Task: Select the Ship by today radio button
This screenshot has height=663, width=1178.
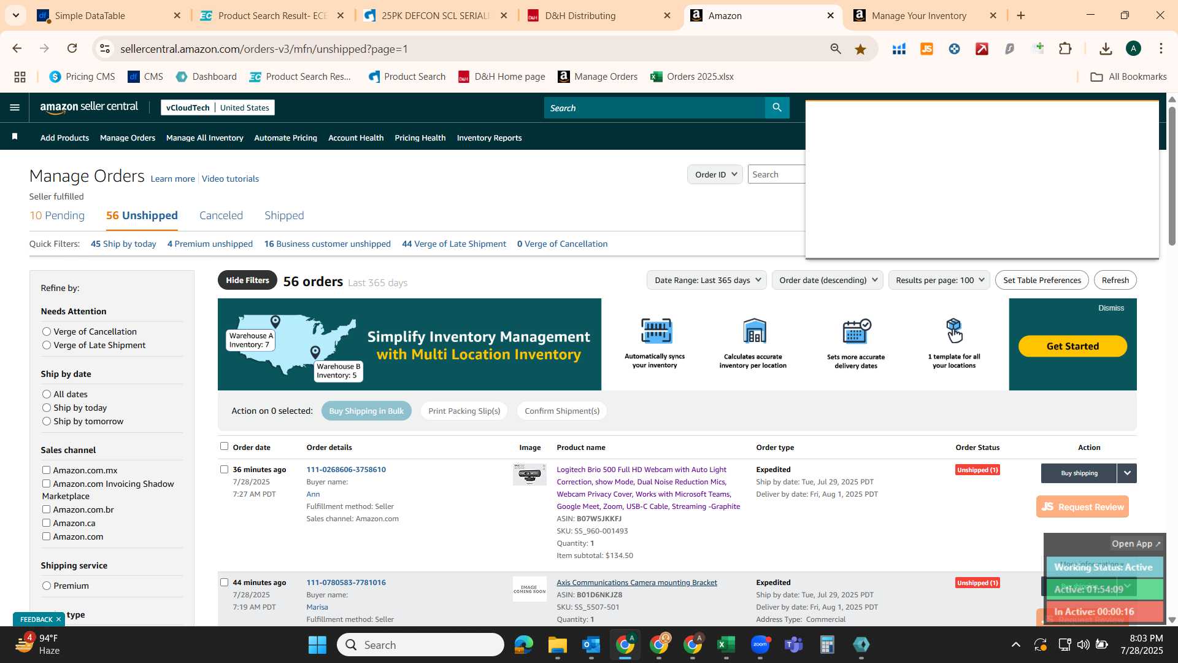Action: pos(47,408)
